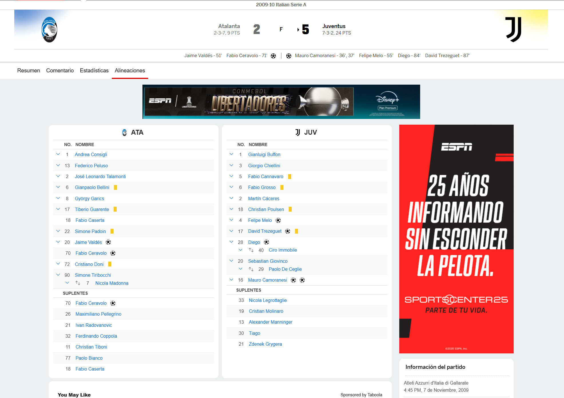The height and width of the screenshot is (398, 564).
Task: Click the goal ball icon beside Felipe Melo
Action: point(278,220)
